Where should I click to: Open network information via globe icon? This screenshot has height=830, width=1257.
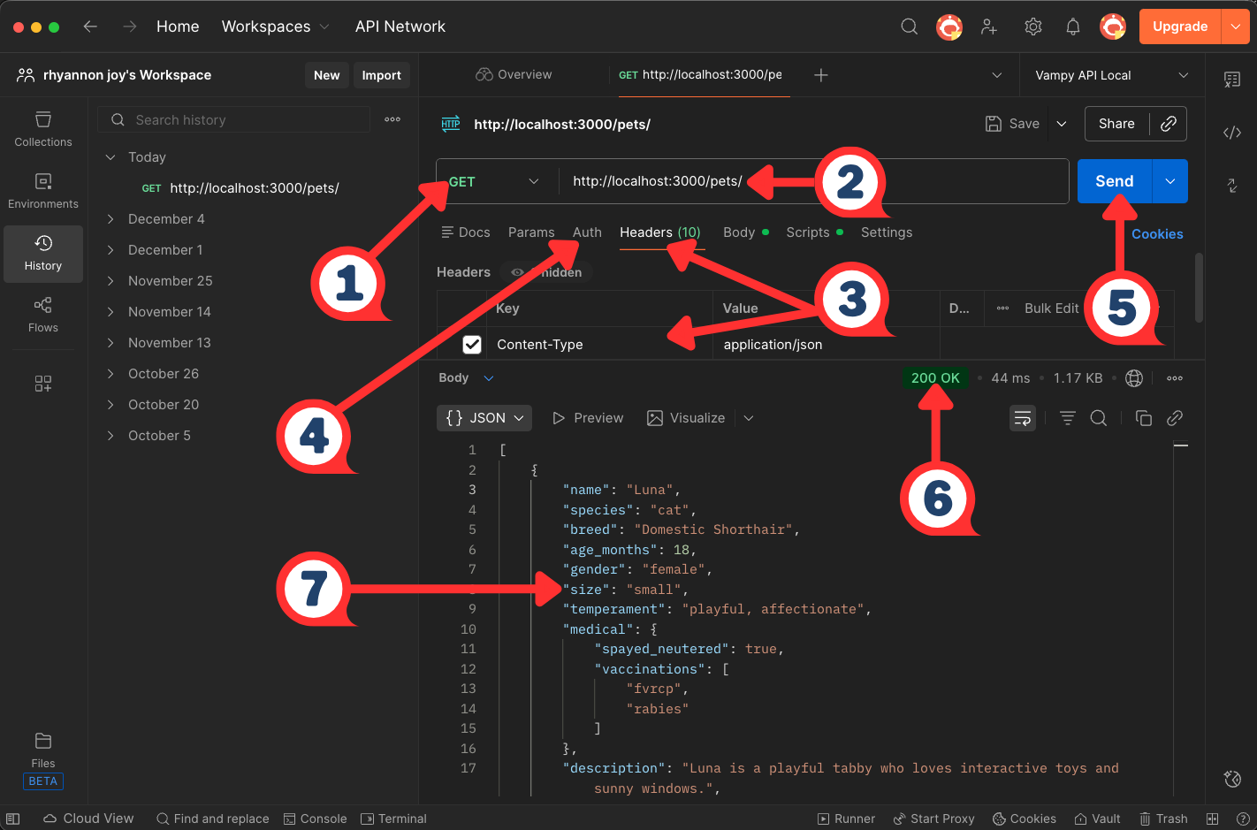click(1134, 377)
